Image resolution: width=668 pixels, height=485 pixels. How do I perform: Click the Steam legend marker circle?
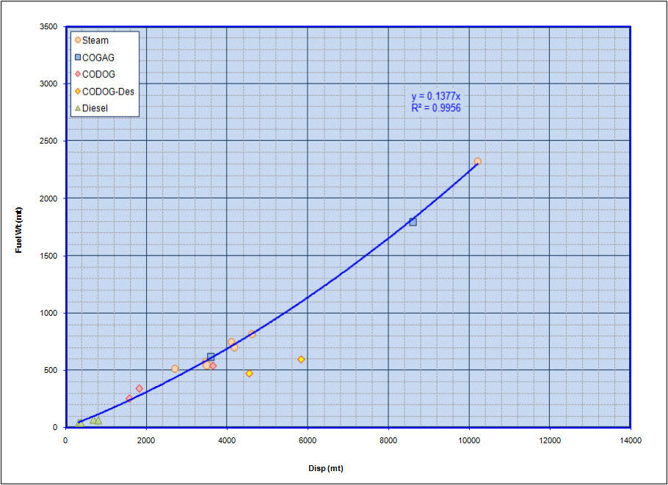point(77,40)
